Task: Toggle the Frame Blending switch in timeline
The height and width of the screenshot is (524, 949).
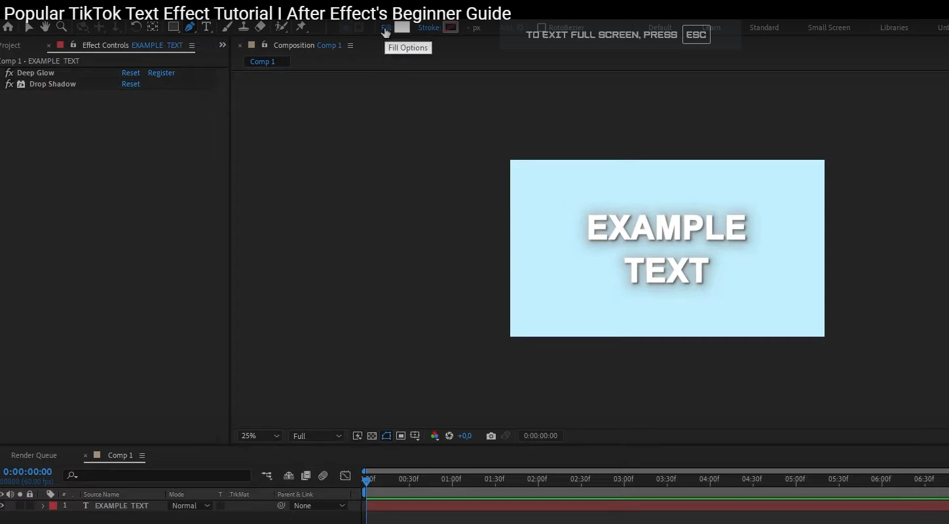Action: pos(306,476)
